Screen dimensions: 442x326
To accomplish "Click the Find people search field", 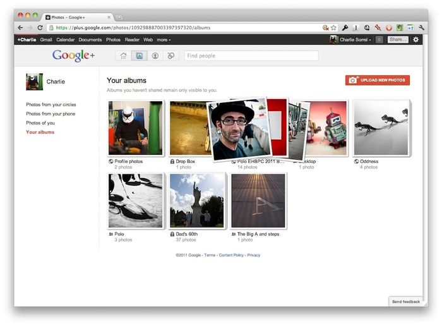I will click(x=251, y=56).
